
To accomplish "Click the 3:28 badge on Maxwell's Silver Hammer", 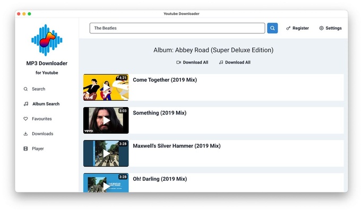I will (x=123, y=144).
